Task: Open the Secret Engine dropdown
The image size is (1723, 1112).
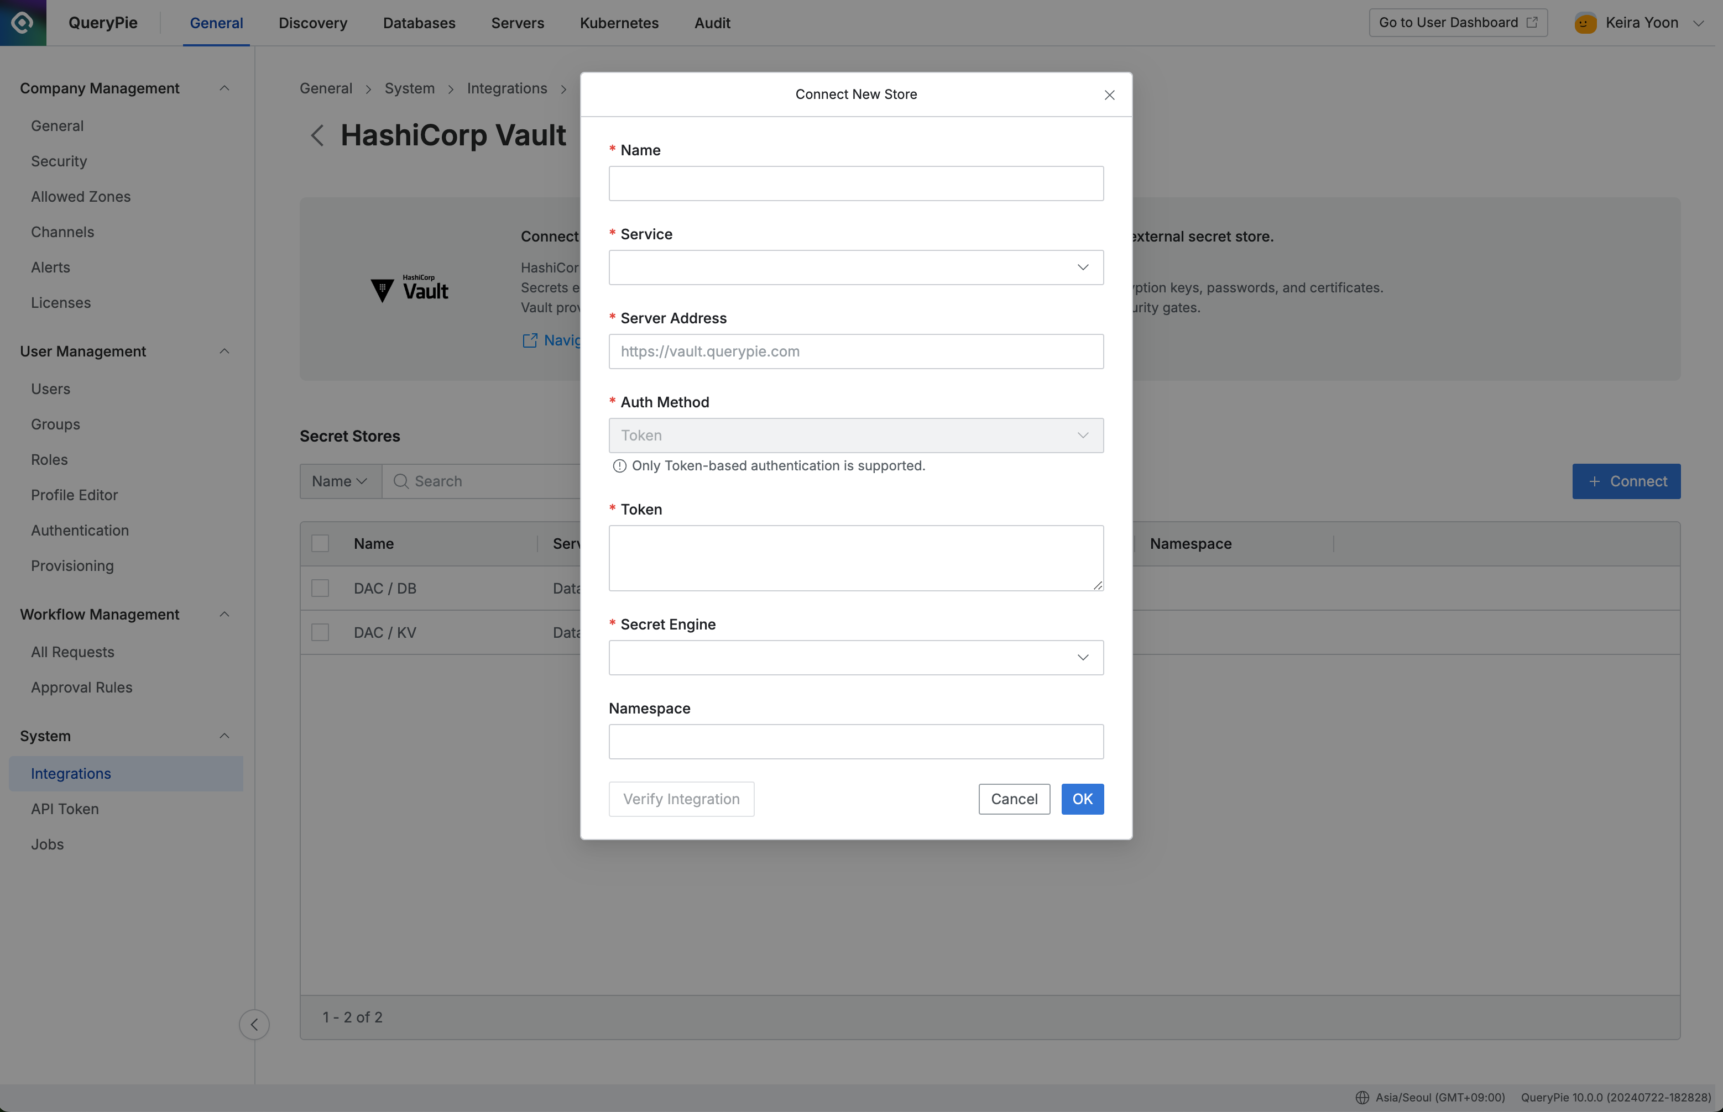Action: [856, 657]
